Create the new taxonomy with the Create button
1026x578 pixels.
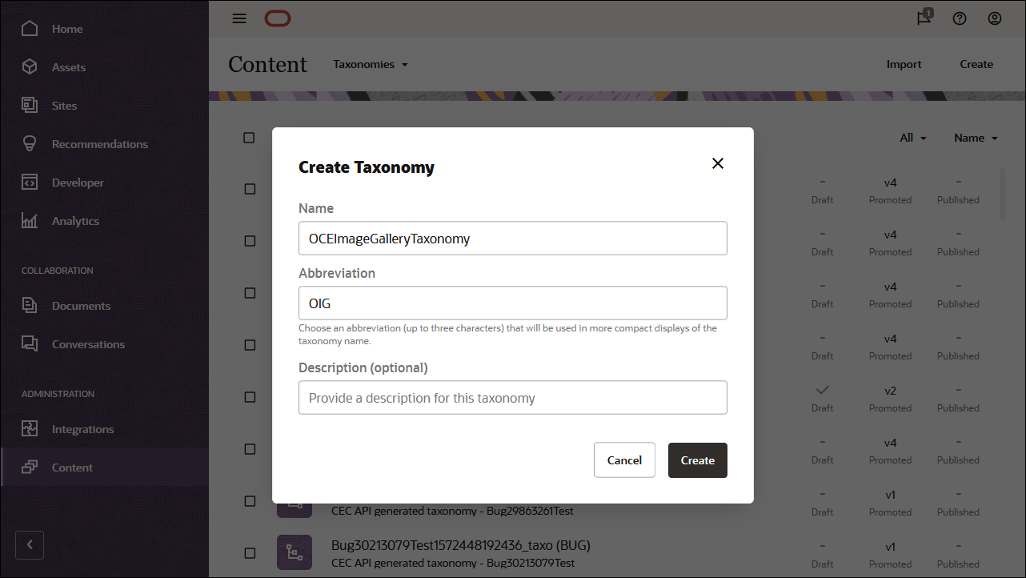(697, 460)
